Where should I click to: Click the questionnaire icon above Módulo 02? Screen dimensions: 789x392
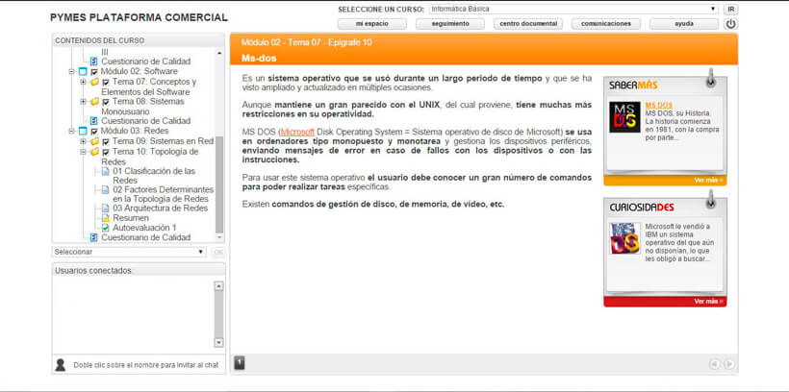click(x=94, y=61)
